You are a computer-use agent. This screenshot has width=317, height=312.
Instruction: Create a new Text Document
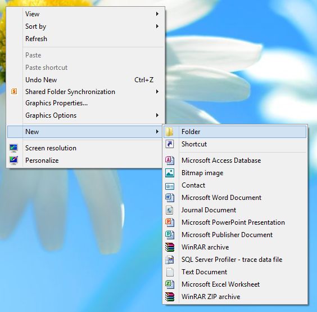pos(235,272)
